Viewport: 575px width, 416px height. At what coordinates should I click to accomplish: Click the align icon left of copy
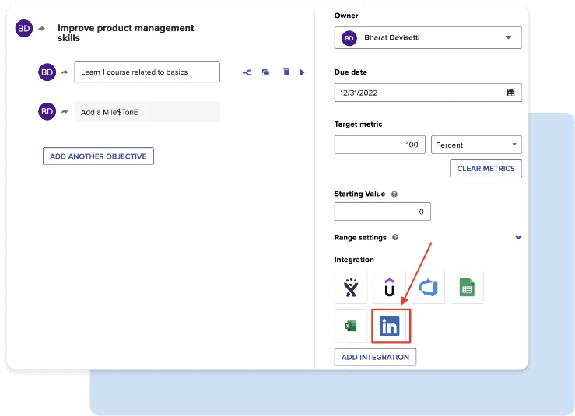pyautogui.click(x=247, y=72)
